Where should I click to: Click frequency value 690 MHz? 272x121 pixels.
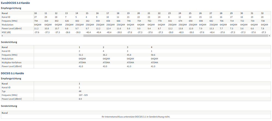point(191,21)
